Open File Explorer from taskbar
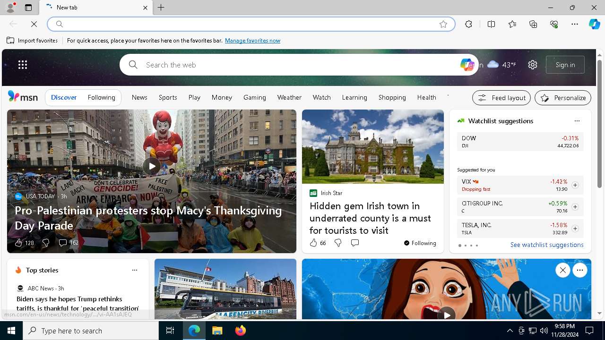Screen dimensions: 605x340 click(x=217, y=331)
